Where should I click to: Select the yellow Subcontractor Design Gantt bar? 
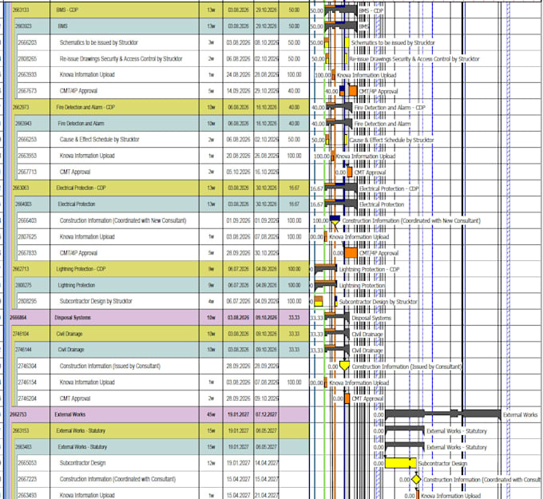401,463
